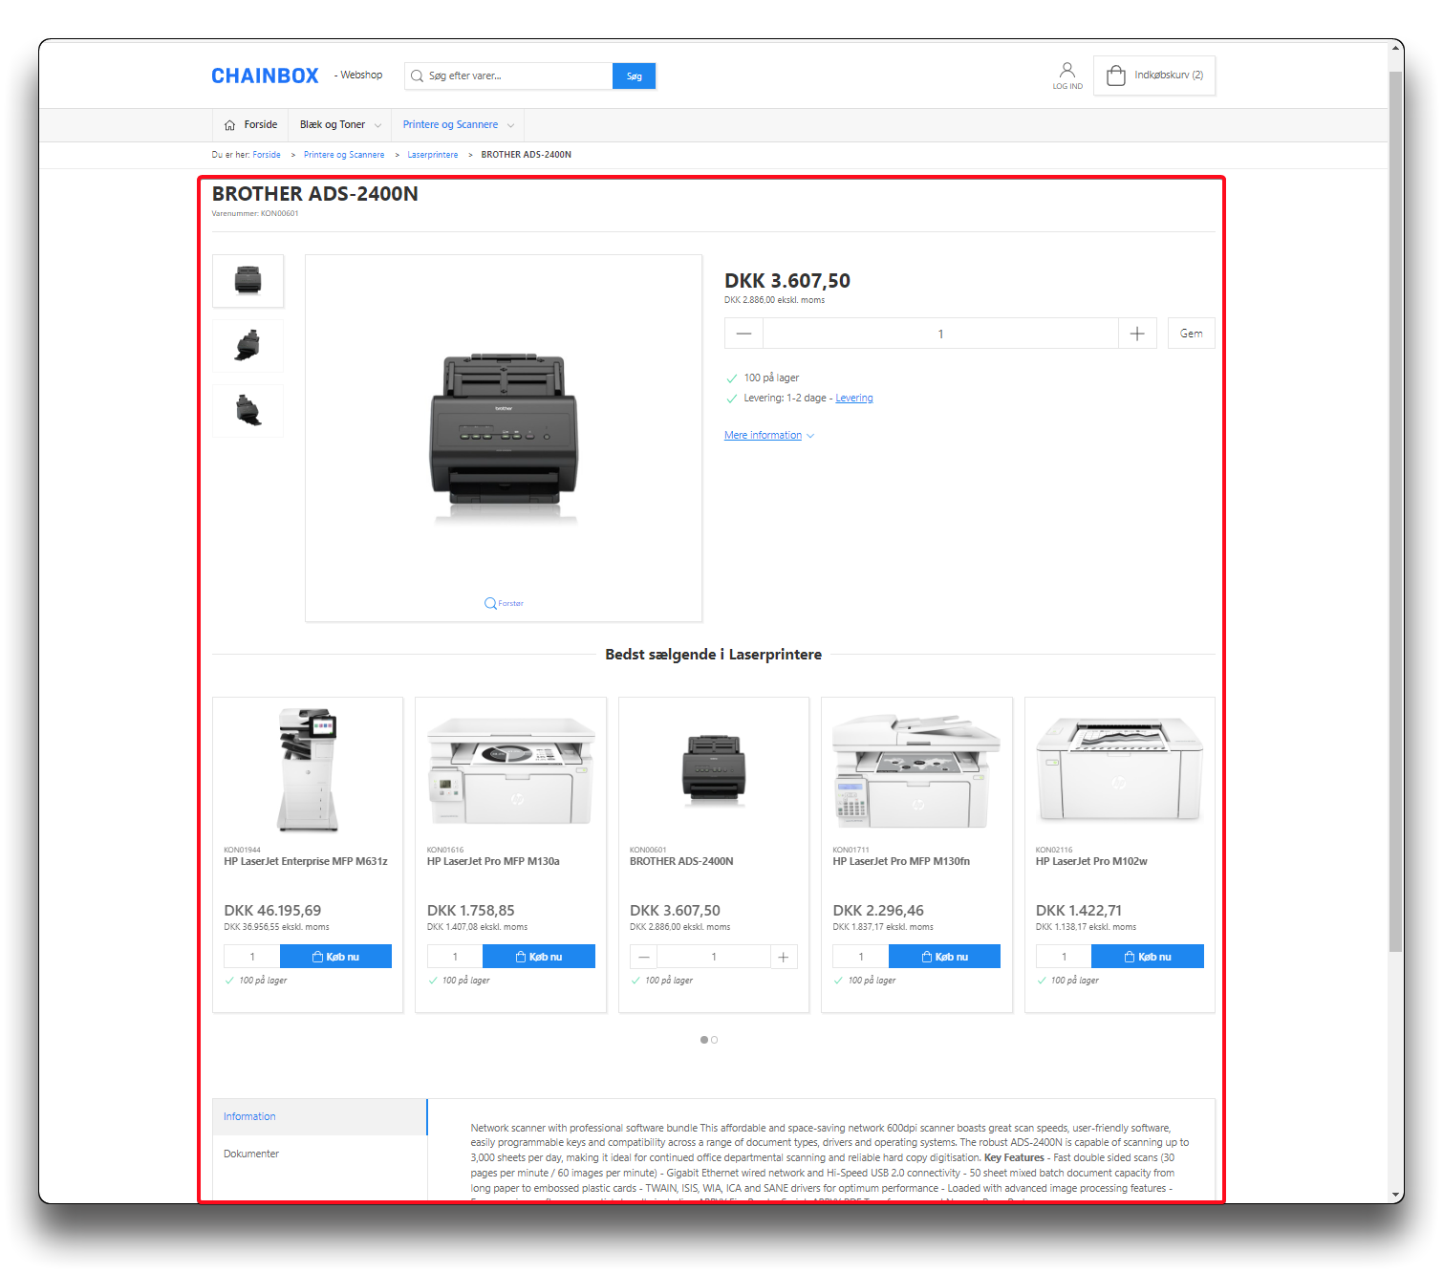Decrease main product quantity with minus
The height and width of the screenshot is (1273, 1443).
click(743, 334)
